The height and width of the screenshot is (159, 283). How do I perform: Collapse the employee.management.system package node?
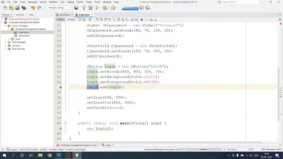click(9, 29)
